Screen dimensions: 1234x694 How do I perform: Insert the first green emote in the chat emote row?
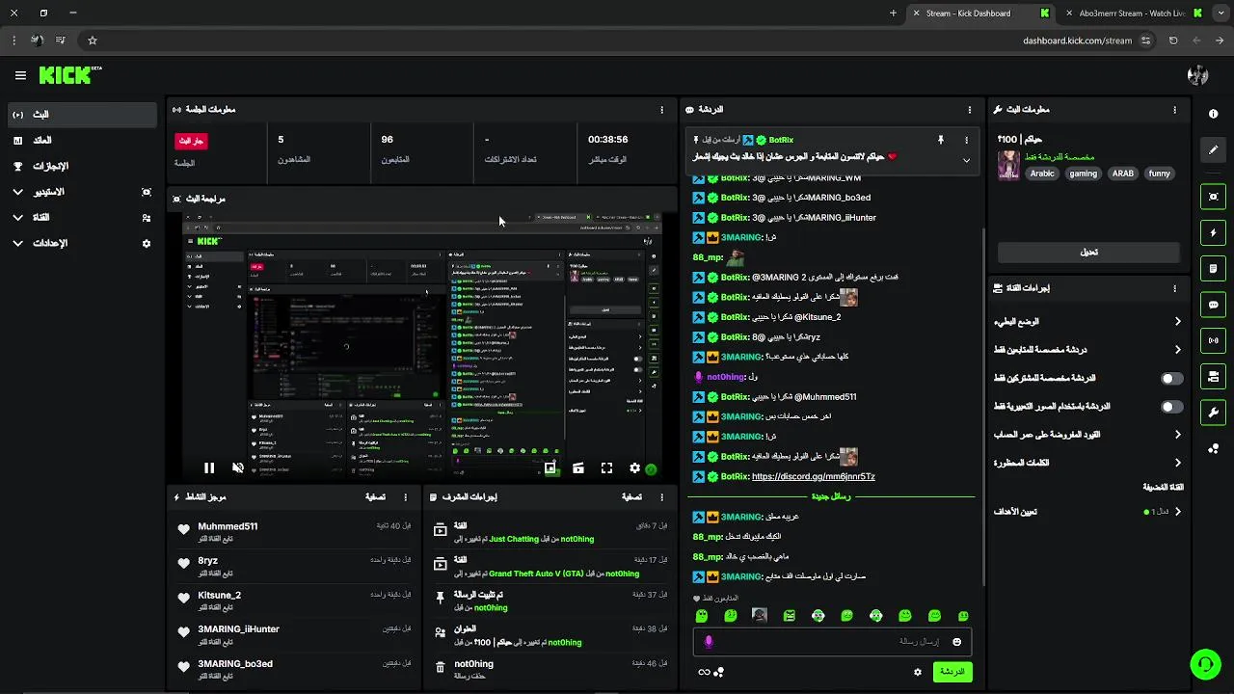[x=702, y=616]
